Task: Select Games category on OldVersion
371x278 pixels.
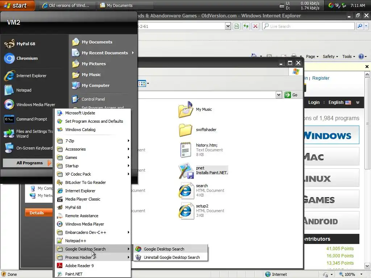Action: tap(331, 199)
